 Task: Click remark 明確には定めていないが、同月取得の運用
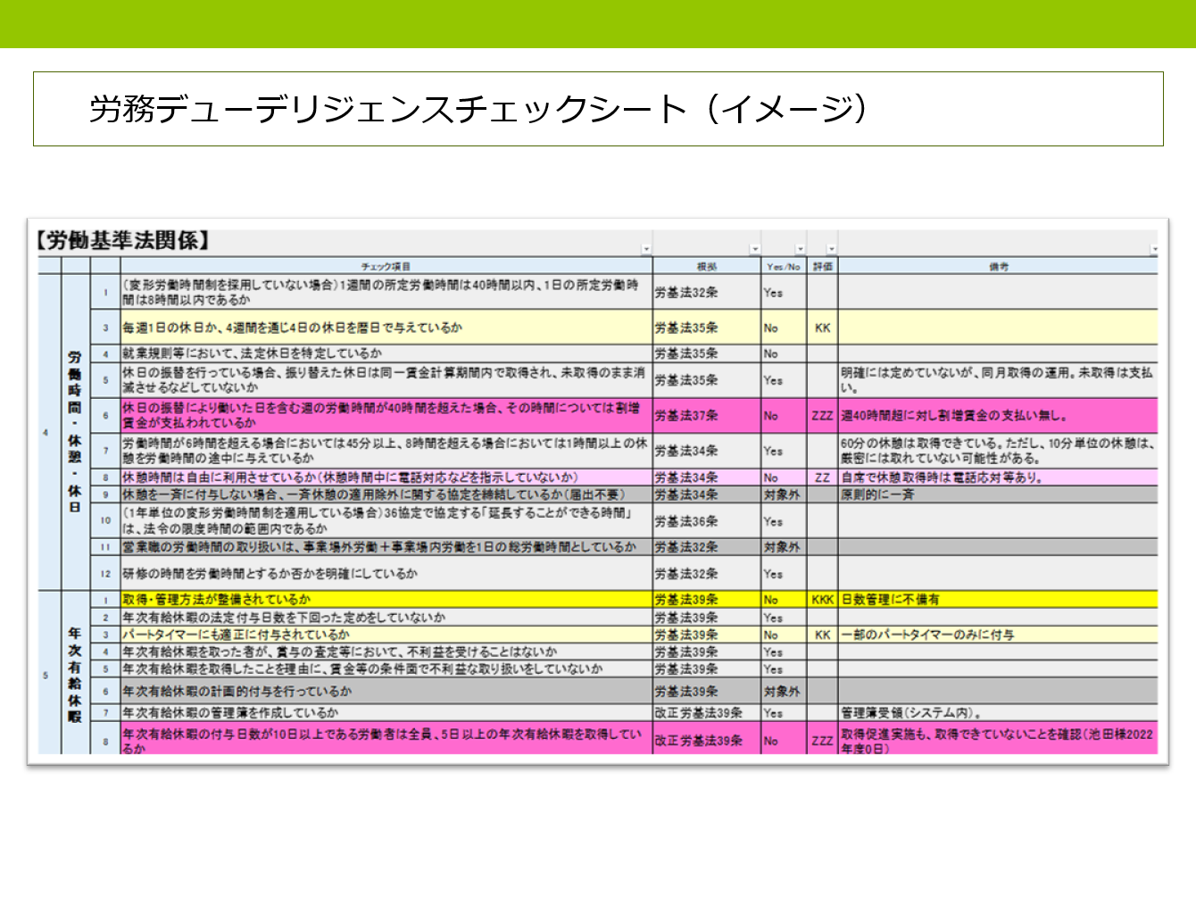click(x=998, y=380)
